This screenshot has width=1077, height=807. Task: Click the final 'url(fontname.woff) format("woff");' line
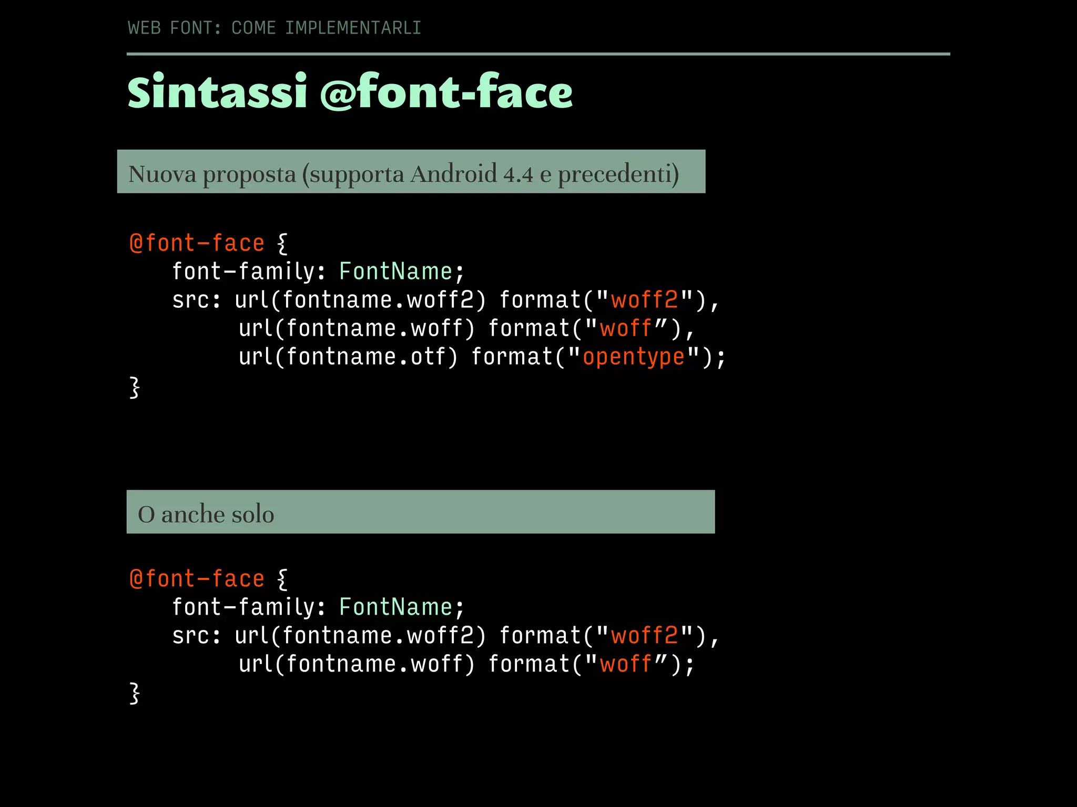point(466,664)
